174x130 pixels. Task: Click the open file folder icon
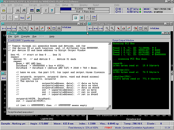click(4, 10)
